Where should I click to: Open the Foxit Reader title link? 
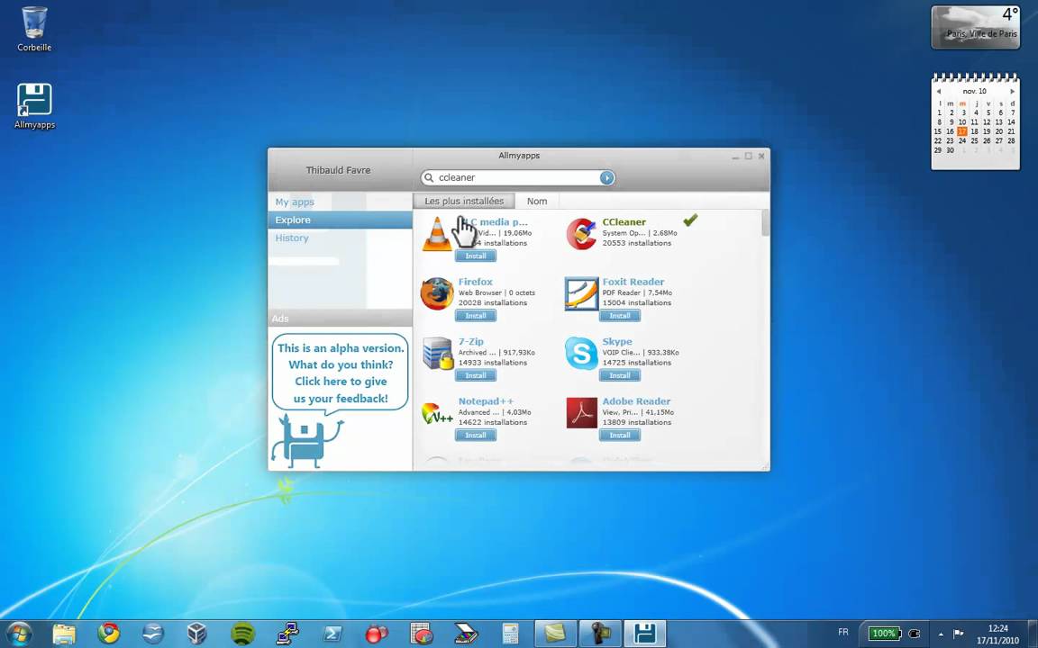pyautogui.click(x=633, y=282)
